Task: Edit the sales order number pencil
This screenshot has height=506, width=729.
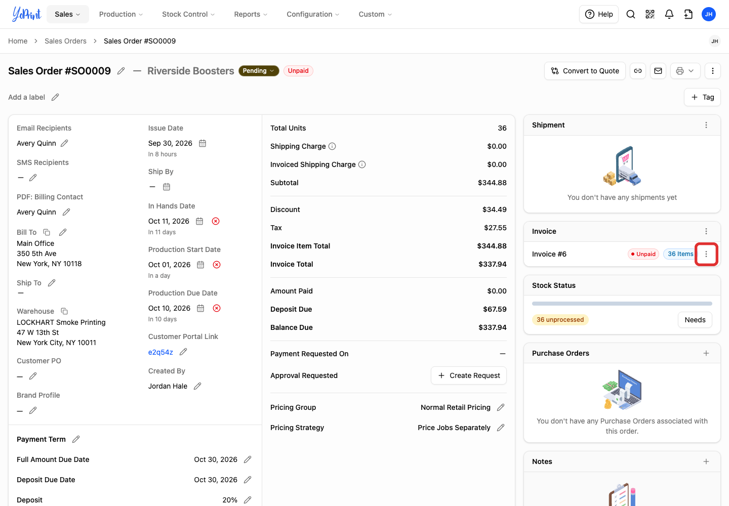Action: (121, 71)
